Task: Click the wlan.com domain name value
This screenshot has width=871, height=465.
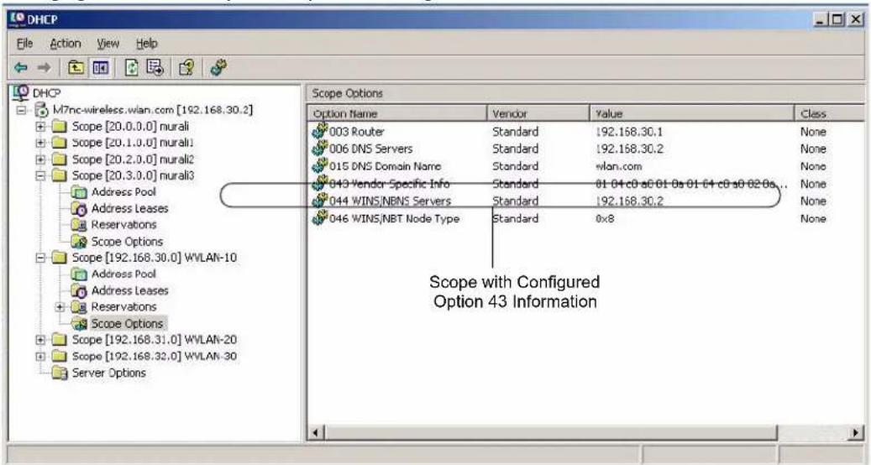Action: [x=618, y=166]
